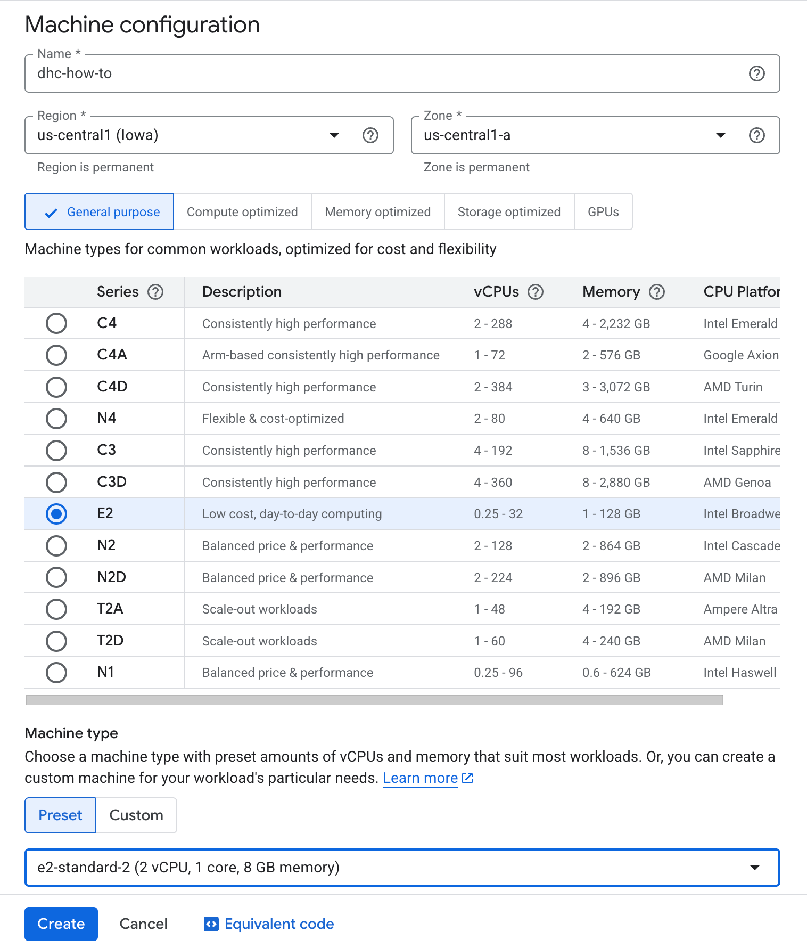Choose the T2A series radio button

(56, 609)
